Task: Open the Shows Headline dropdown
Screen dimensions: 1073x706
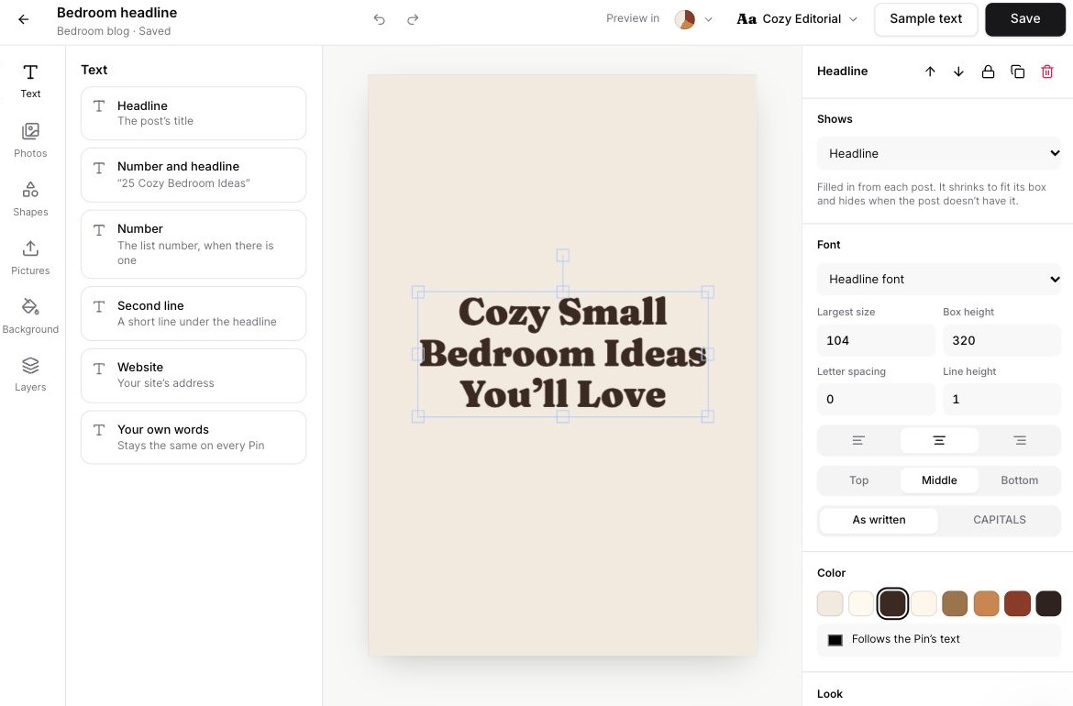Action: [939, 153]
